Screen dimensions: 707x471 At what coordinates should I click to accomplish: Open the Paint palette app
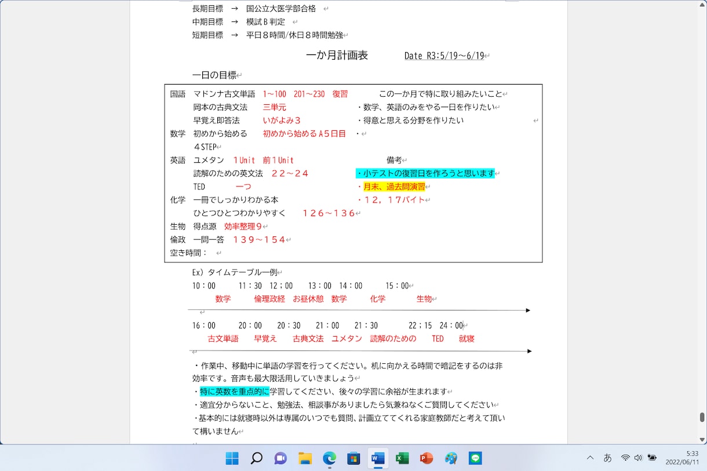(451, 458)
